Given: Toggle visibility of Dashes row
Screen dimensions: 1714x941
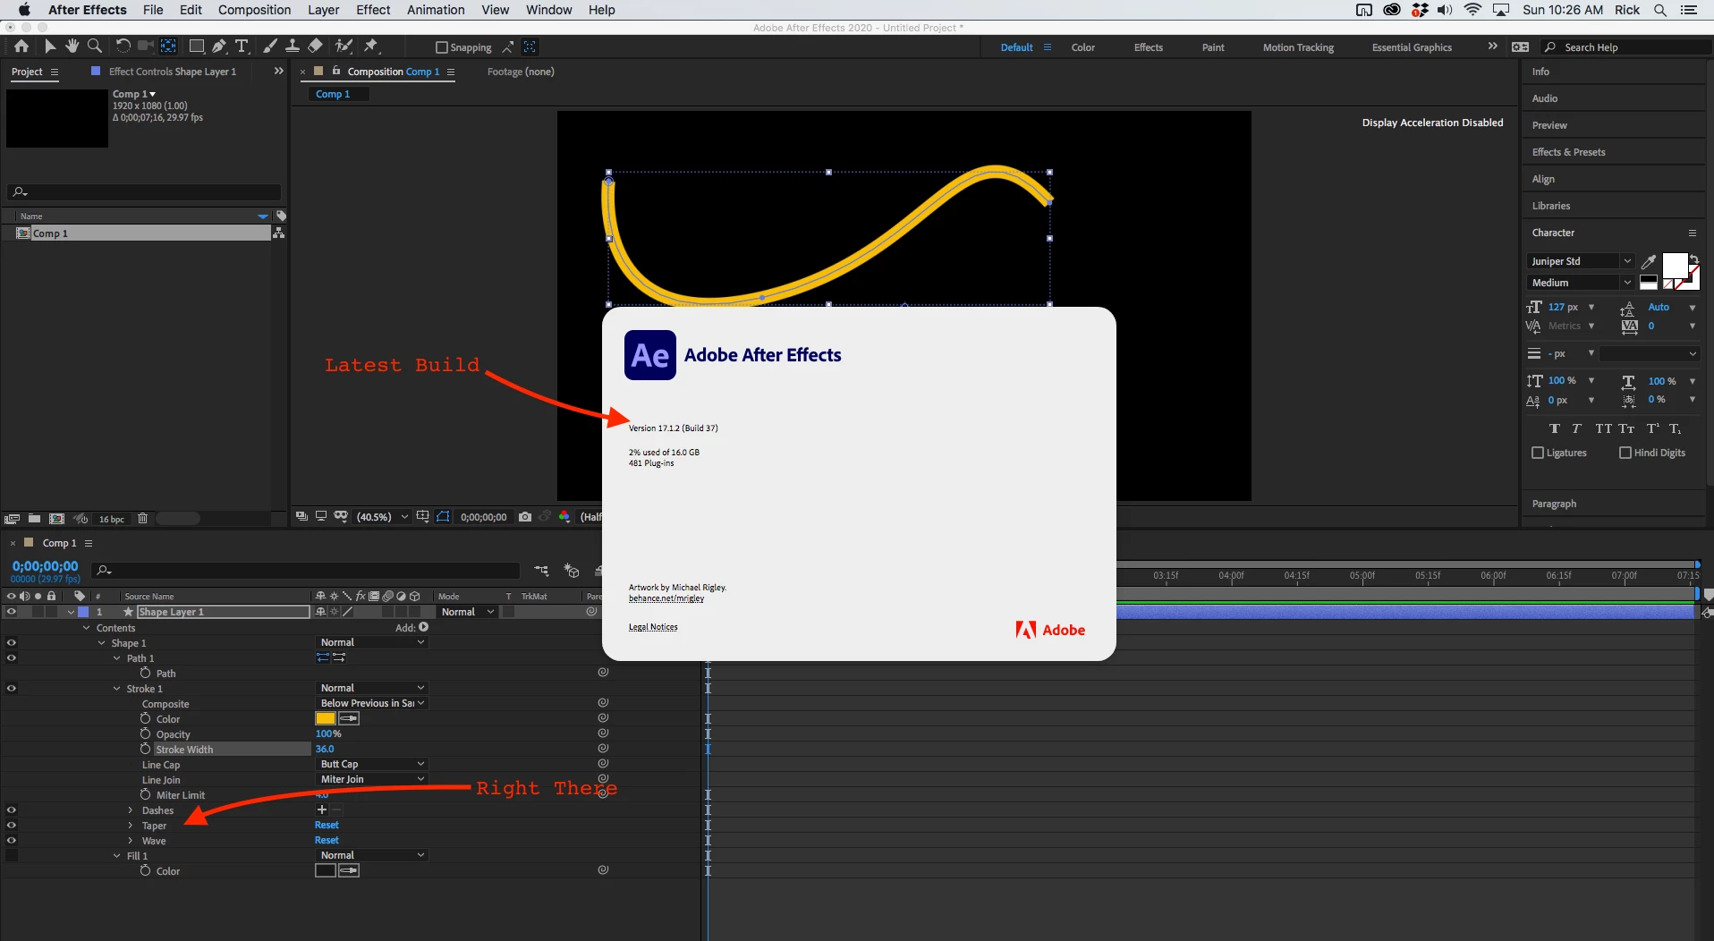Looking at the screenshot, I should pos(11,810).
